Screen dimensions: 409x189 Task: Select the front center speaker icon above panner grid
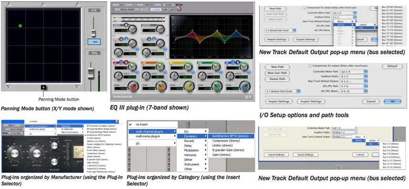[43, 4]
